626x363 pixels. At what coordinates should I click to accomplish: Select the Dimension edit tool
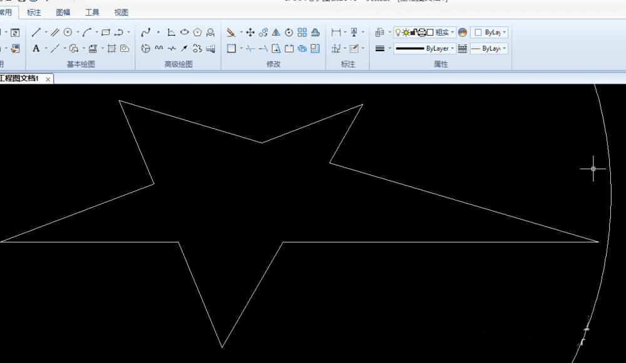(354, 49)
